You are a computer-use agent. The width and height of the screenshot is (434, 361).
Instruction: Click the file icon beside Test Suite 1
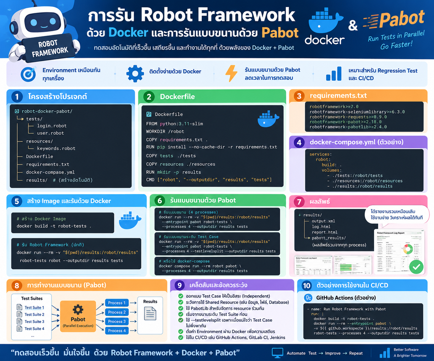coord(19,307)
